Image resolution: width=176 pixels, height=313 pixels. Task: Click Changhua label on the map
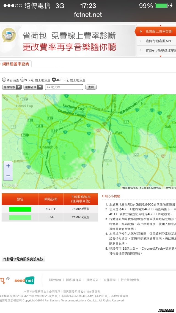[x=49, y=147]
